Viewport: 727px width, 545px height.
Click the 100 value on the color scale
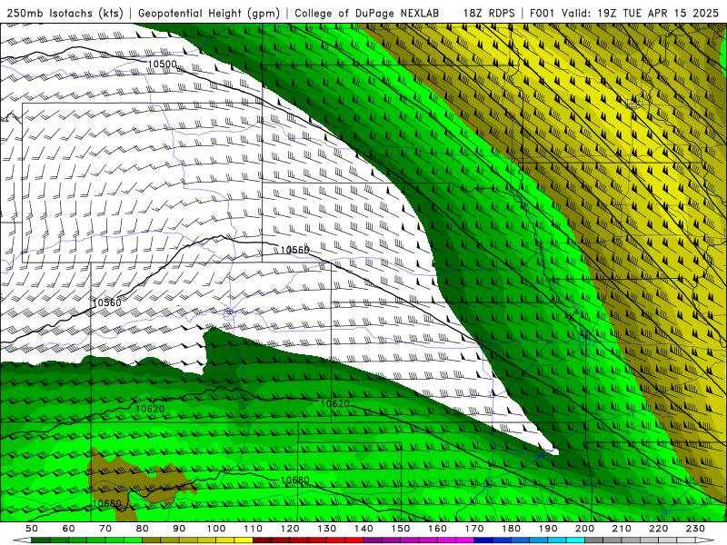click(x=216, y=529)
